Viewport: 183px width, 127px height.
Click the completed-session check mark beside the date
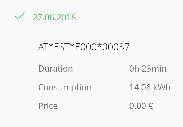pos(19,16)
